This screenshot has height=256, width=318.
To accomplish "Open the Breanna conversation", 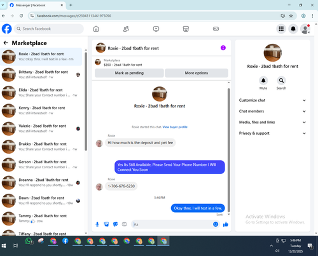I will pyautogui.click(x=41, y=182).
